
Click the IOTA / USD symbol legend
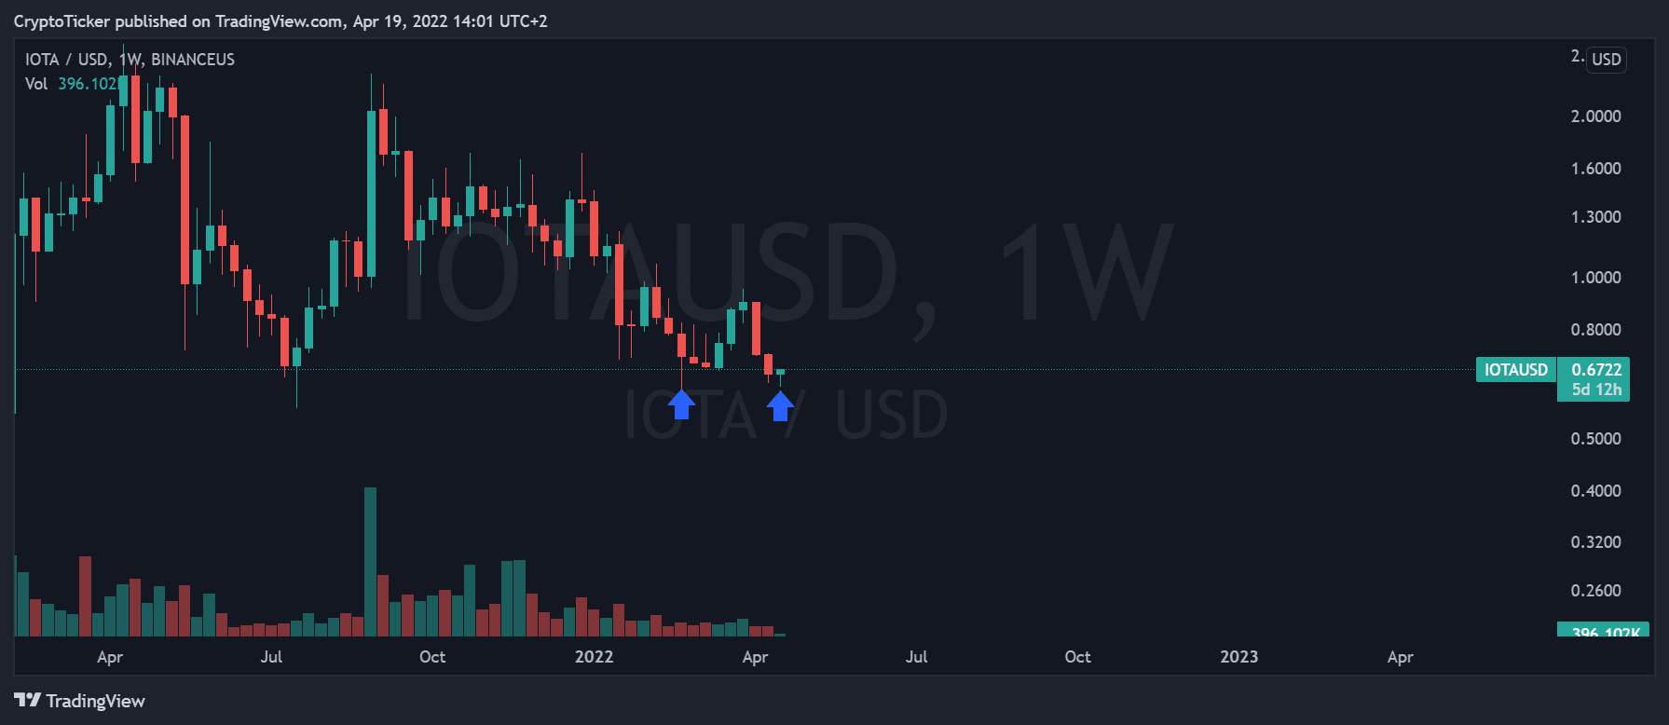[x=130, y=60]
